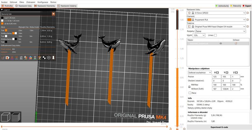Screen dimensions: 252x130
Task: Open the Editovat menu
Action: 14,2
